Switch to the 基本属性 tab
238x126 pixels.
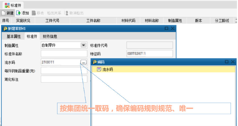point(14,37)
